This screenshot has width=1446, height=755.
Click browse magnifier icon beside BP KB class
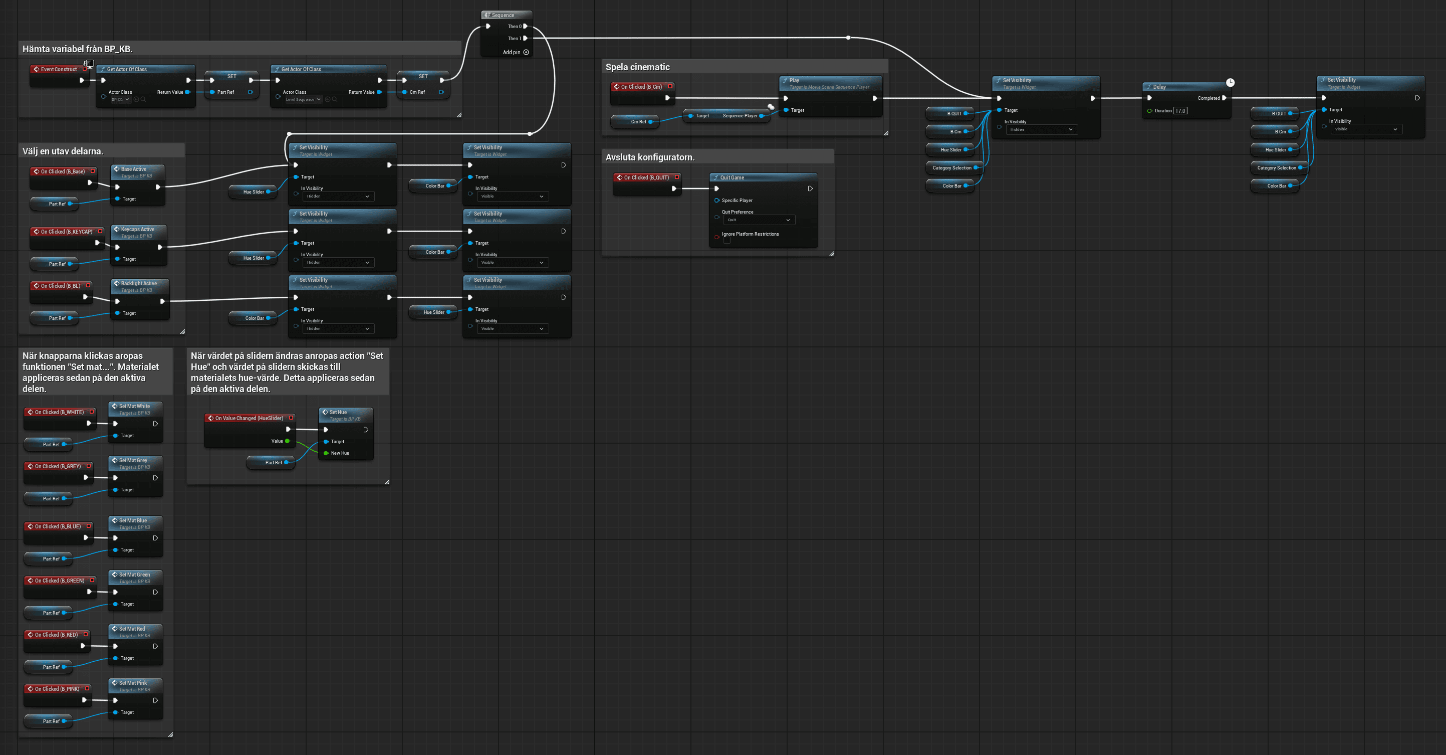click(143, 99)
